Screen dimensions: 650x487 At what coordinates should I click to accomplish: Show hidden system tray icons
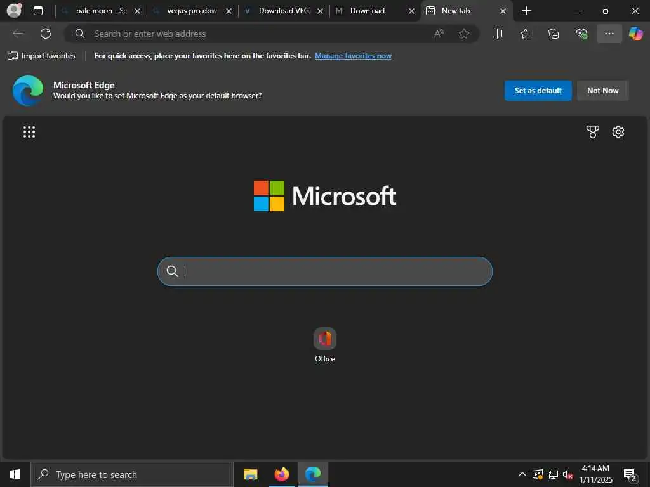(522, 474)
